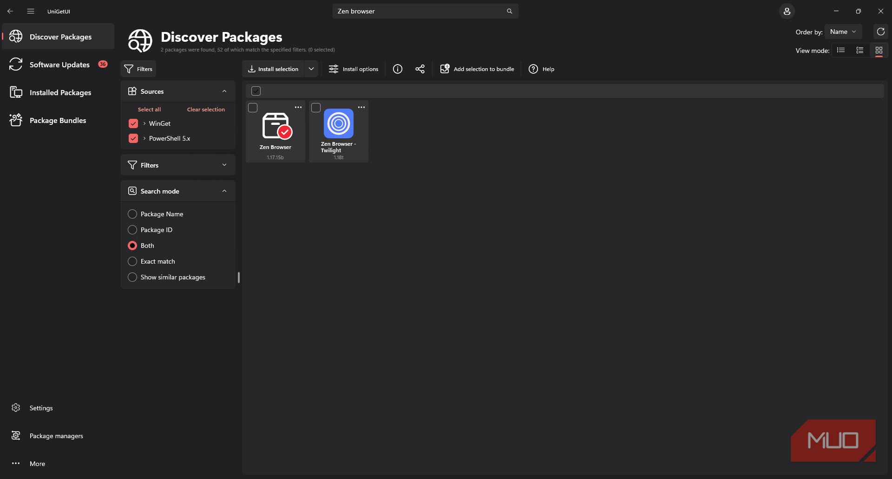892x479 pixels.
Task: Click the share package icon
Action: (420, 69)
